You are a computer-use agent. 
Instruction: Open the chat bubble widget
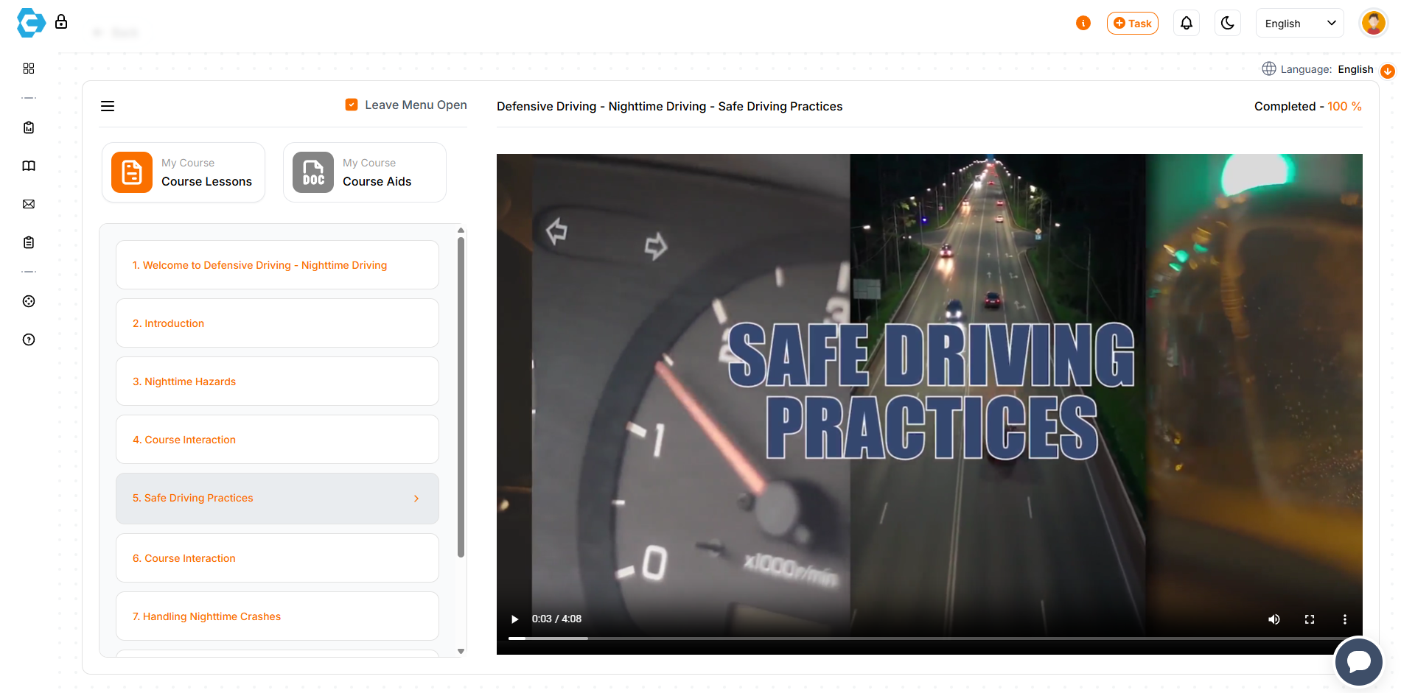(x=1358, y=661)
